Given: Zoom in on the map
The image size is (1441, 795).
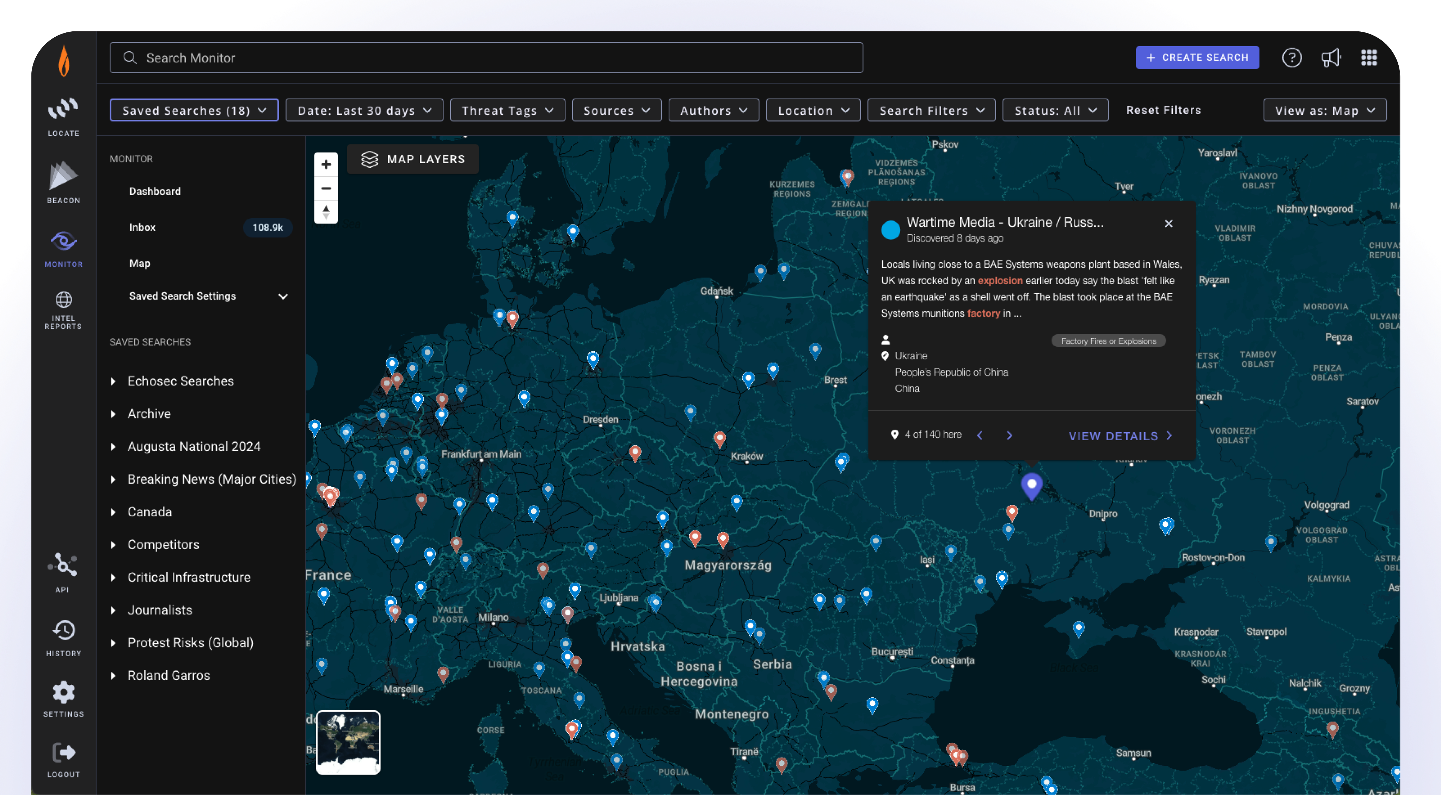Looking at the screenshot, I should tap(326, 164).
